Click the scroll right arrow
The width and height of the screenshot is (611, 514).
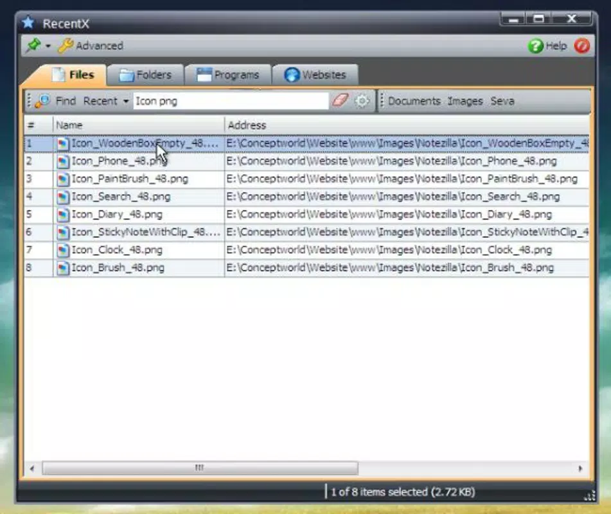pos(580,468)
